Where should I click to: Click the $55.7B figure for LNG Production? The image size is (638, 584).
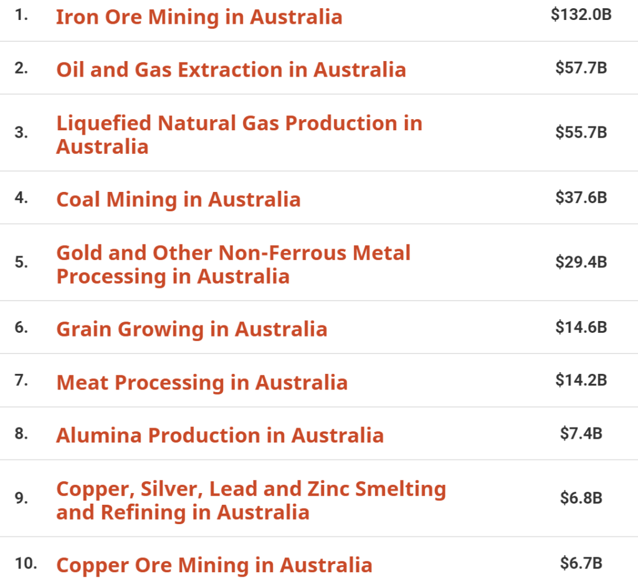point(581,132)
